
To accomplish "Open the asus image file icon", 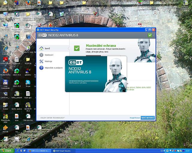I will click(x=17, y=117).
